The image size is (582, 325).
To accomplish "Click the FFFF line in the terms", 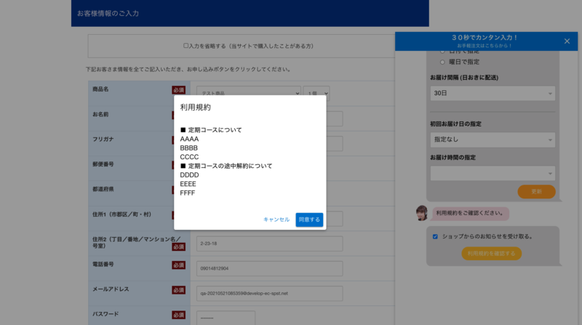I will [188, 193].
